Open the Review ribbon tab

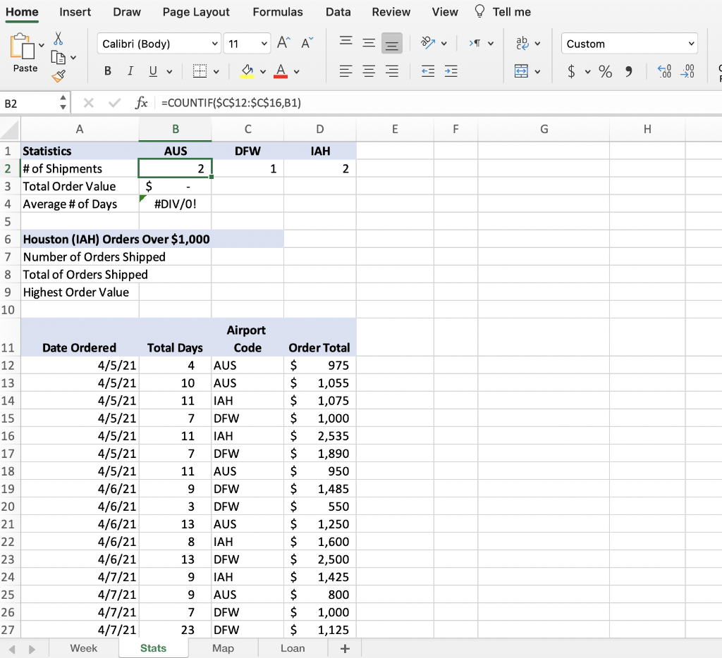point(391,12)
